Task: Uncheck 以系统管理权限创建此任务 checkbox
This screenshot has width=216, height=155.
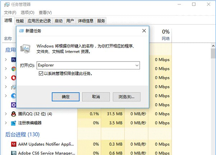Action: 41,73
